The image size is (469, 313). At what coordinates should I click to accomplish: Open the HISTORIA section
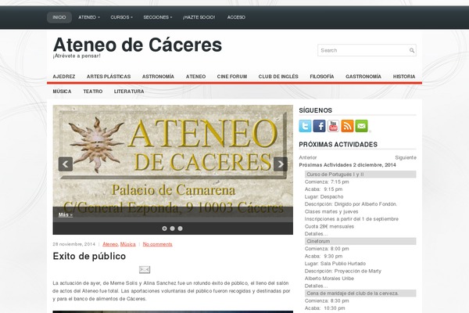[x=404, y=77]
